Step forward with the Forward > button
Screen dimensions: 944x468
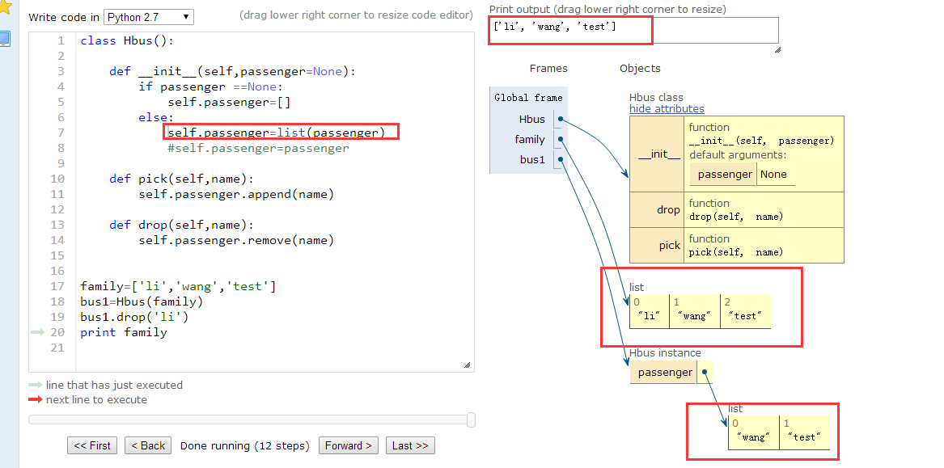pyautogui.click(x=349, y=445)
